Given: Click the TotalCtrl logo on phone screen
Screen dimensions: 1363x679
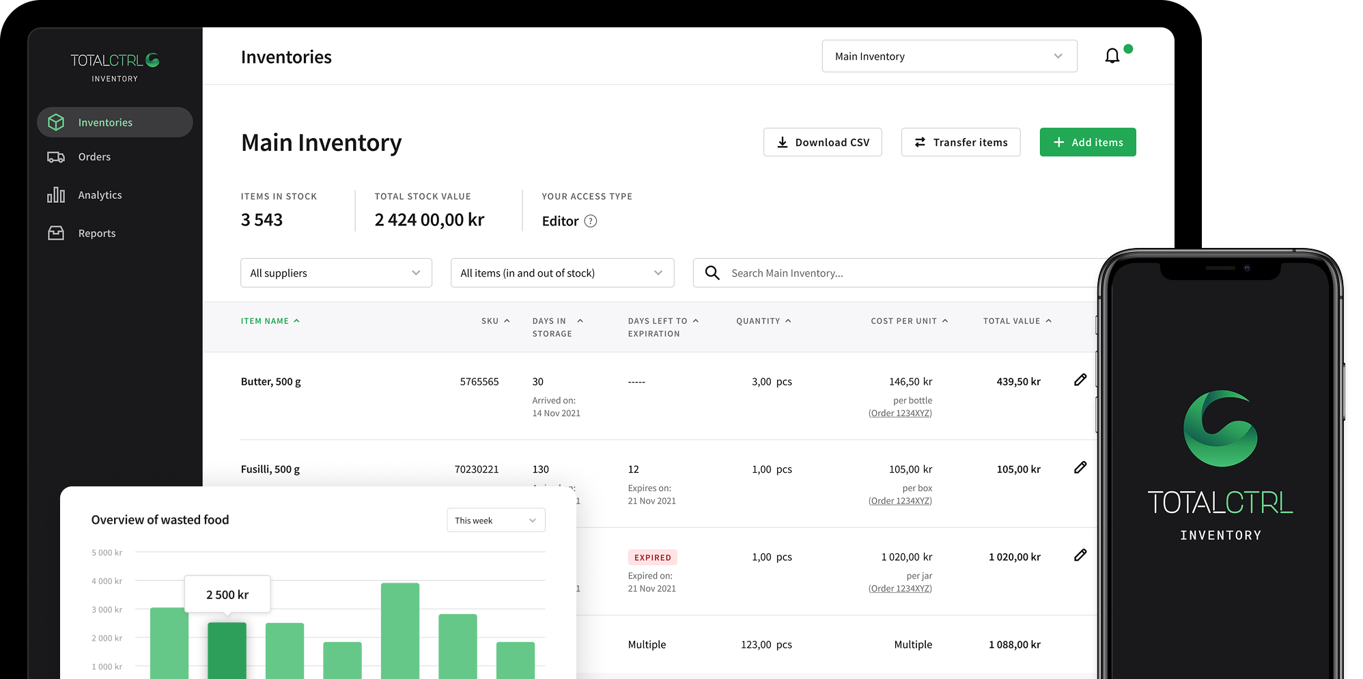Looking at the screenshot, I should pos(1220,467).
